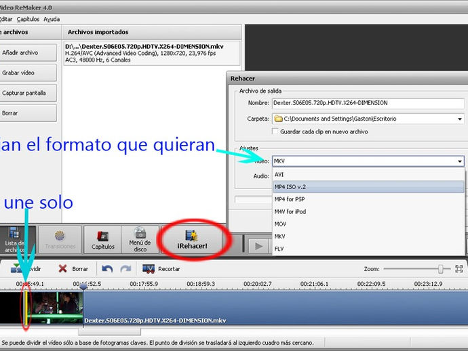The height and width of the screenshot is (351, 468).
Task: Choose MP4 for PSP format
Action: point(368,199)
